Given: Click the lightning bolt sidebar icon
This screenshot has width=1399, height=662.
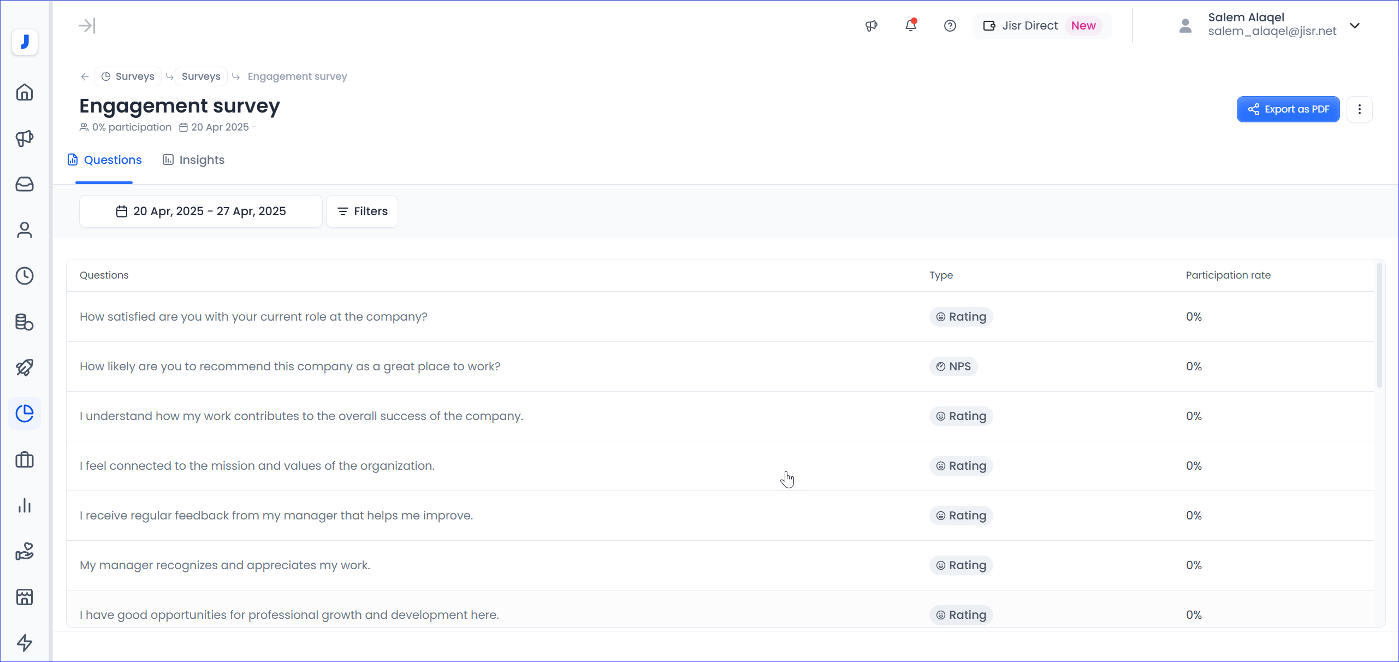Looking at the screenshot, I should coord(25,642).
